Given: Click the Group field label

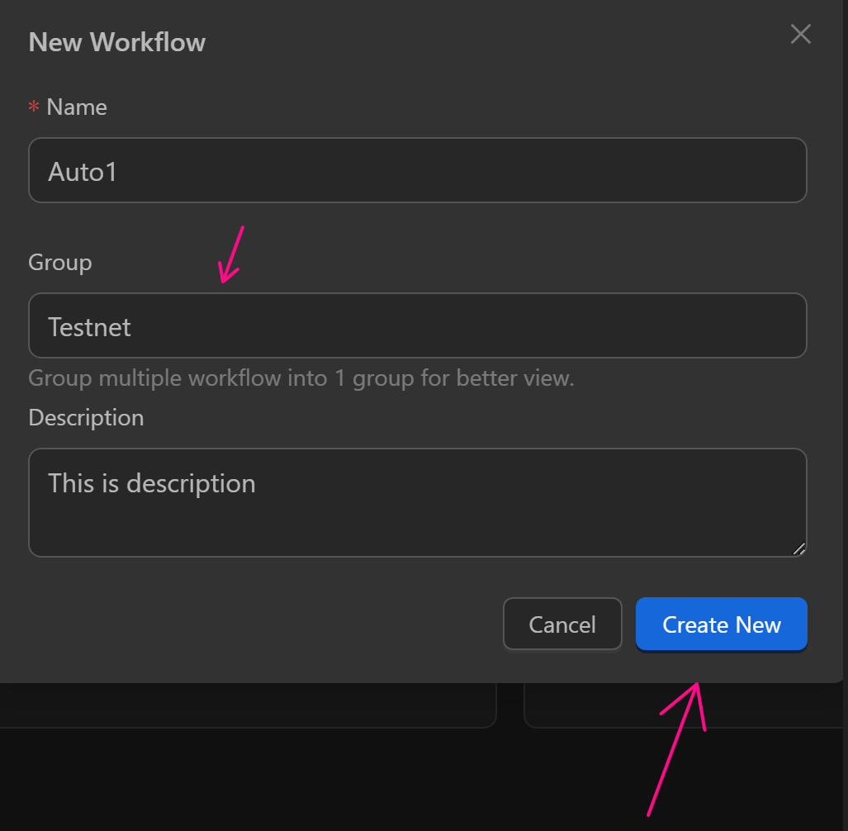Looking at the screenshot, I should point(60,263).
